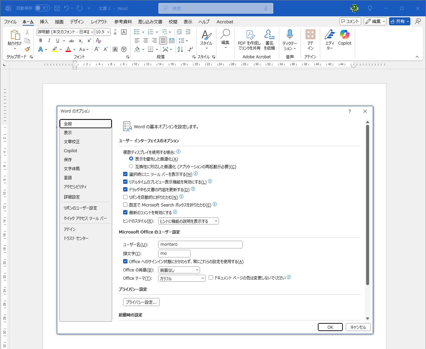Apply the Format Painter
Screen dimensions: 426x349
[27, 49]
